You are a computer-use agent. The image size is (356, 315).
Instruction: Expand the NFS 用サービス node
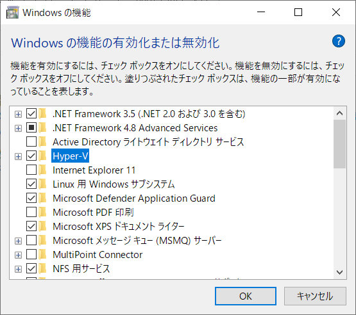pos(18,270)
